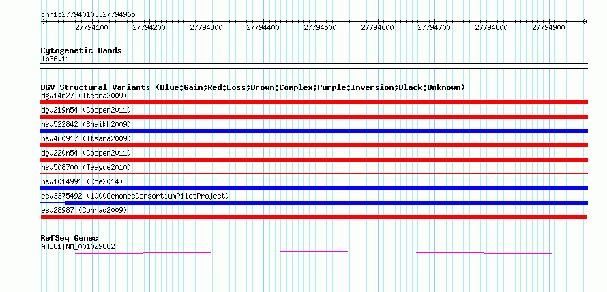Image resolution: width=607 pixels, height=292 pixels.
Task: Open variant dgv14n27 (Itsara2009) label
Action: [x=84, y=96]
